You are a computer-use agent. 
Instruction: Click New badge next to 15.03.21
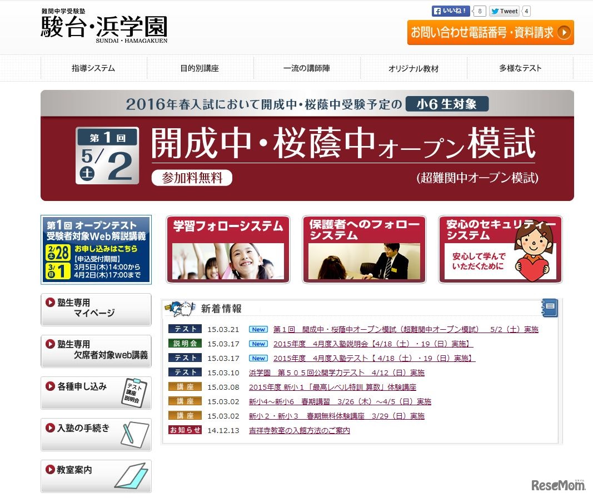(258, 329)
